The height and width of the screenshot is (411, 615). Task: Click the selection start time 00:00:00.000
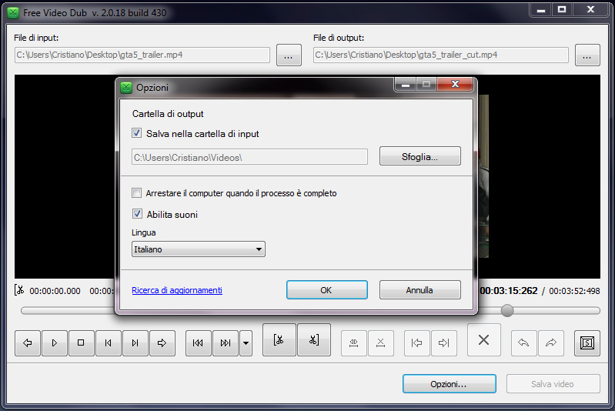(55, 291)
